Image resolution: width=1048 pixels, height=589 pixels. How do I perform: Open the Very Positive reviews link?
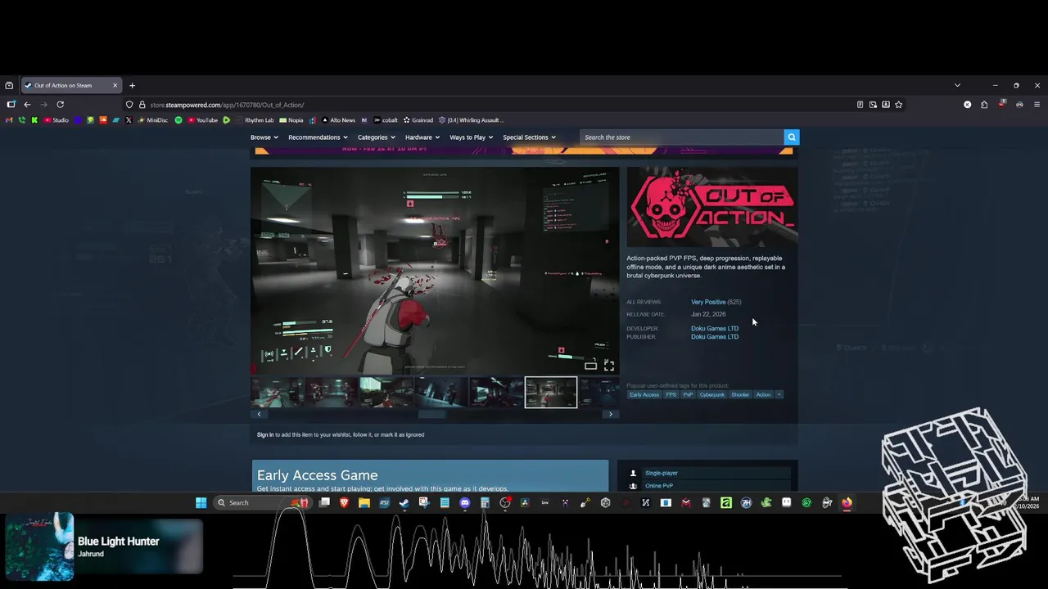pos(708,302)
